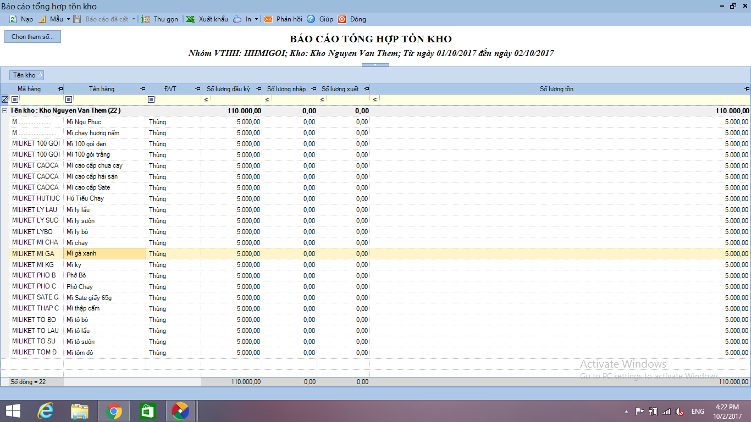Select the Mì 100 goi den cell
Image resolution: width=751 pixels, height=422 pixels.
104,144
